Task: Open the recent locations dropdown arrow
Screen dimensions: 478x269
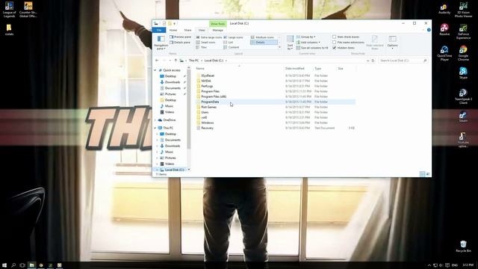Action: tap(170, 61)
